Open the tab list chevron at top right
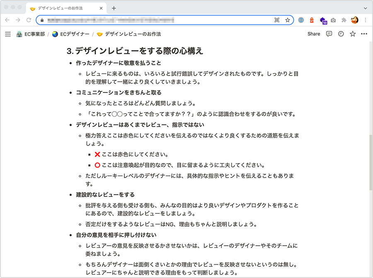 (x=365, y=8)
